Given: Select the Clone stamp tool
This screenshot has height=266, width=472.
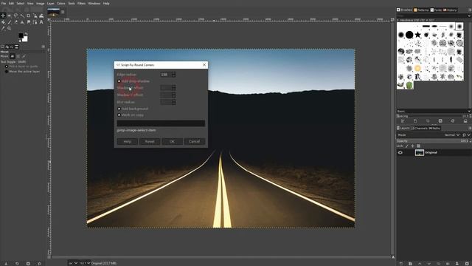Looking at the screenshot, I should pyautogui.click(x=22, y=22).
